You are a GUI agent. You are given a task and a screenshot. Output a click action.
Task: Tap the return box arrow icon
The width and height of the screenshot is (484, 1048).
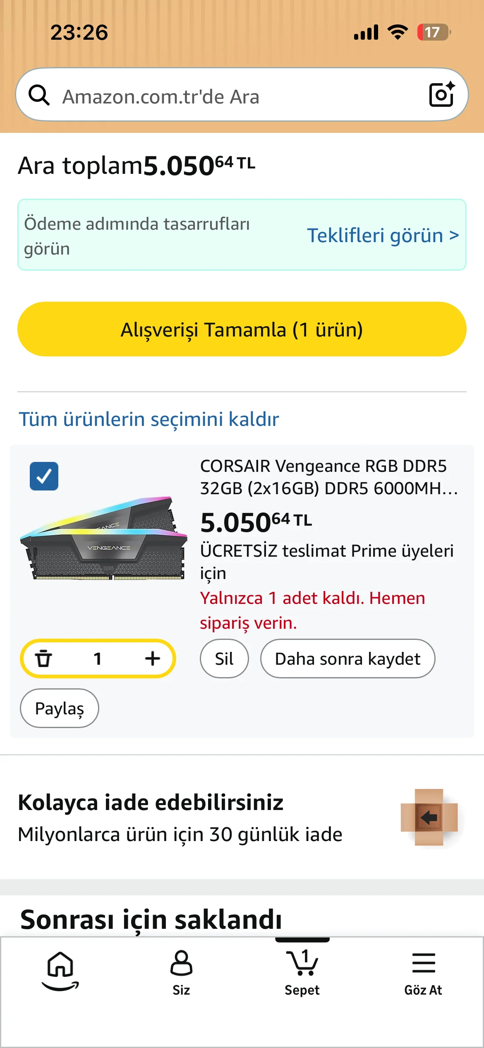click(x=429, y=817)
